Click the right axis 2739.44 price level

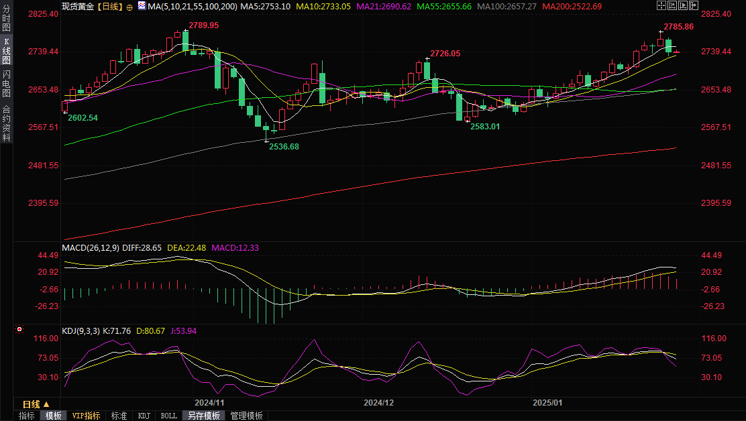point(716,52)
